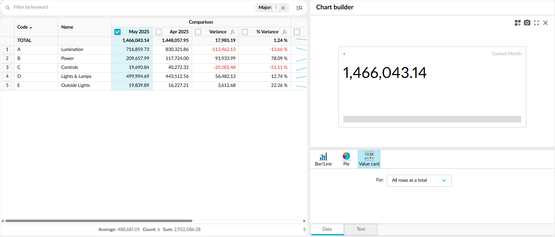Select the Pie chart type

[x=346, y=159]
